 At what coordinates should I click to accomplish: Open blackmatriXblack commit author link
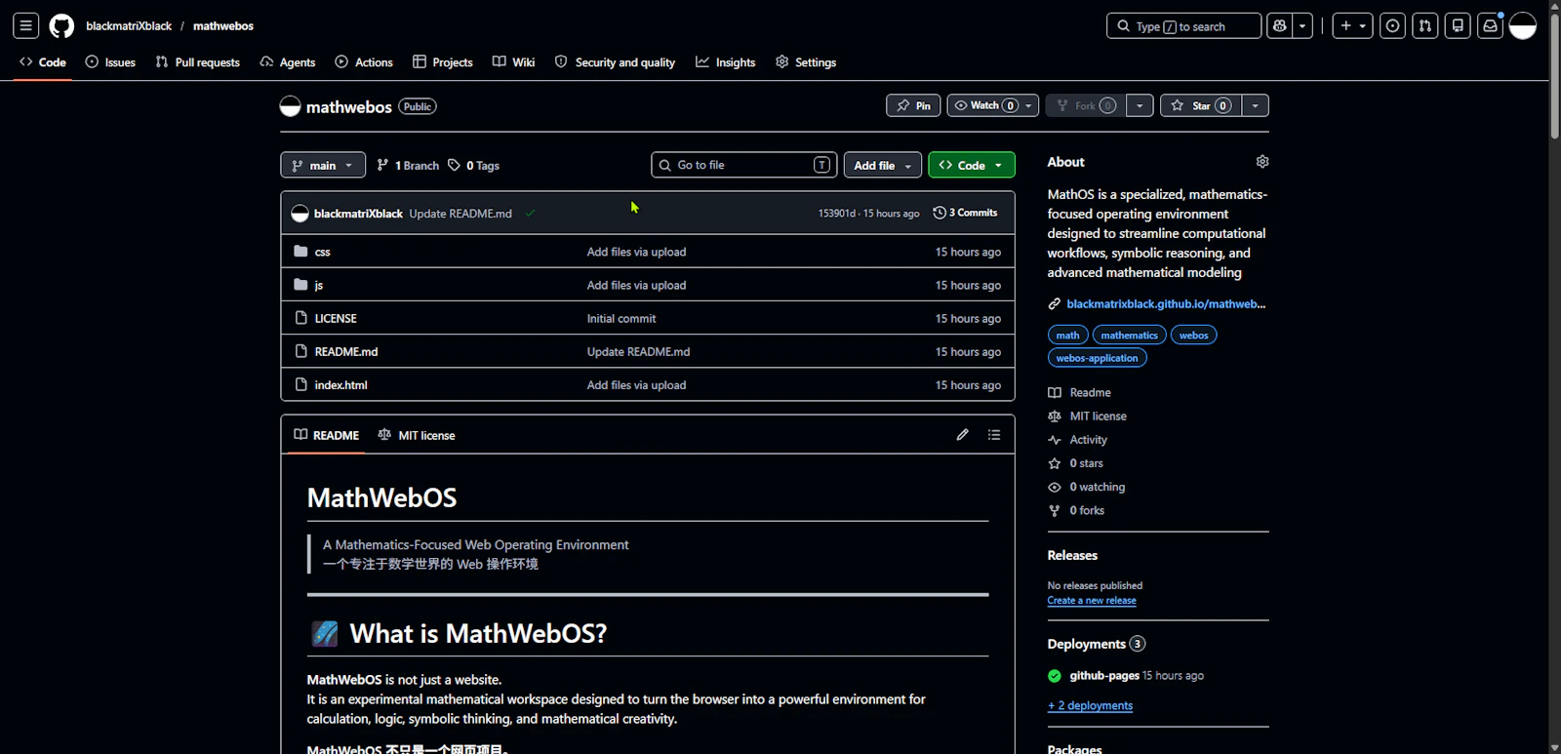(358, 214)
